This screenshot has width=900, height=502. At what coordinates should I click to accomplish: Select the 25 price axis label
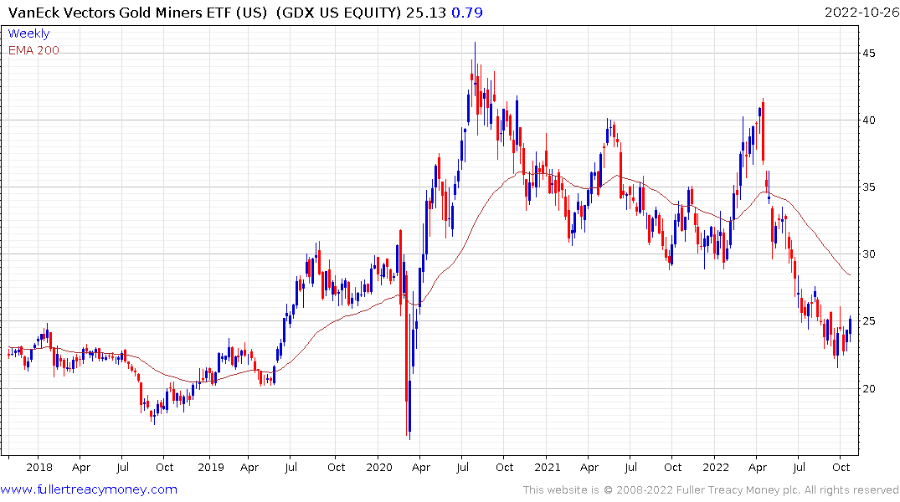[x=869, y=321]
